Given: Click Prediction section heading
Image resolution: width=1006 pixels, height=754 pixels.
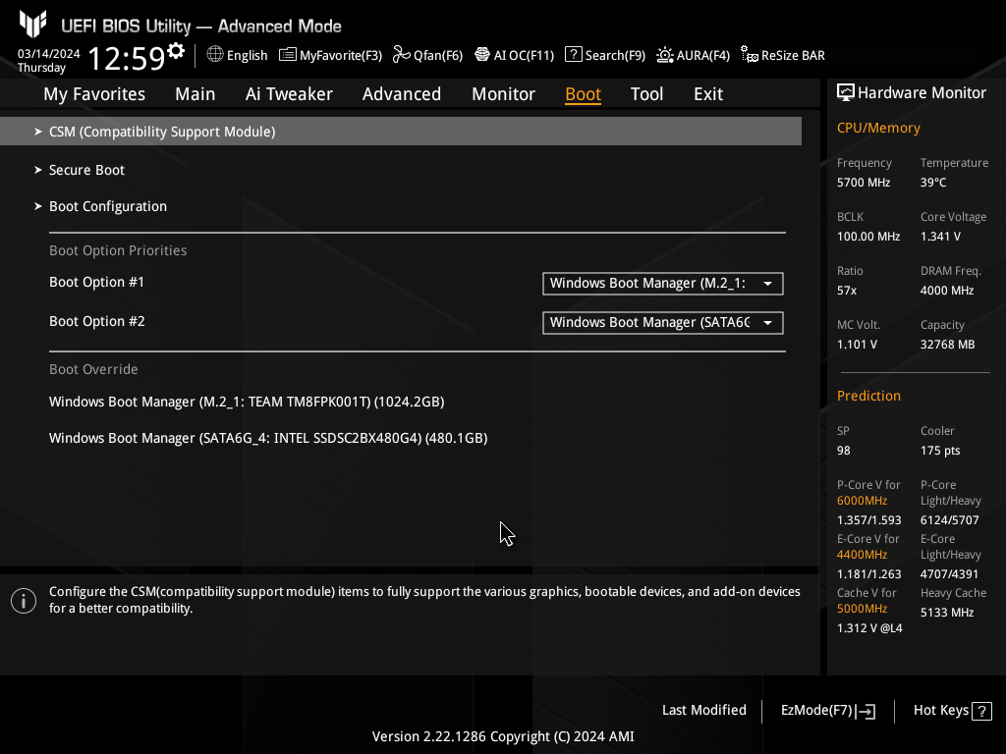Looking at the screenshot, I should coord(868,397).
